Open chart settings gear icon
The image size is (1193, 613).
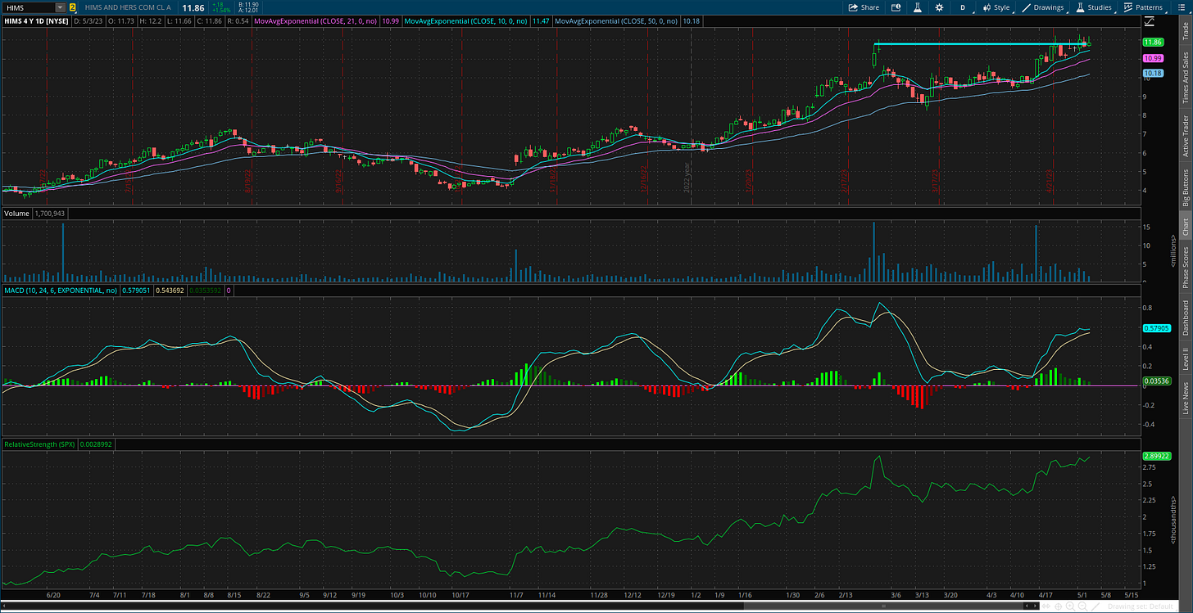click(x=940, y=7)
